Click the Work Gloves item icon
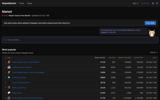Viewport: 160px width, 100px height. (9, 93)
